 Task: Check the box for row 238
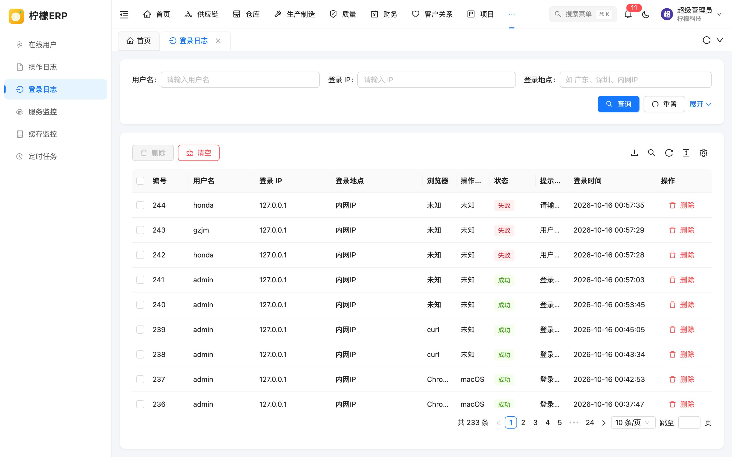[x=140, y=354]
